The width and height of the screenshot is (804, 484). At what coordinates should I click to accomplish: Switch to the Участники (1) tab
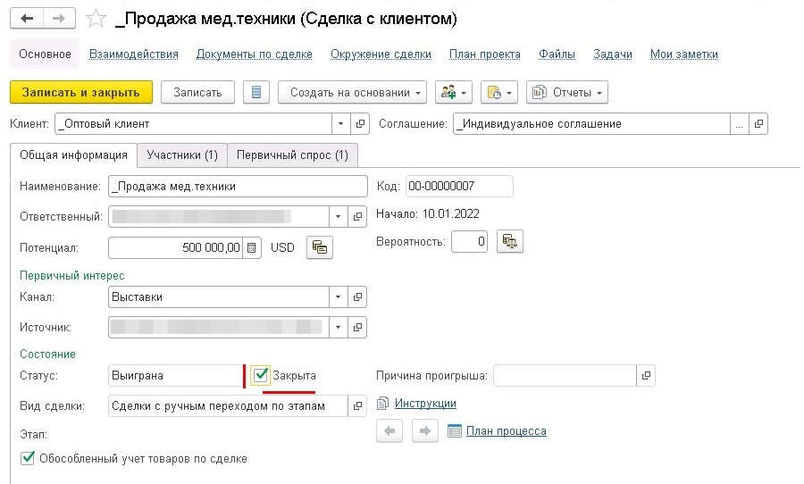[182, 154]
